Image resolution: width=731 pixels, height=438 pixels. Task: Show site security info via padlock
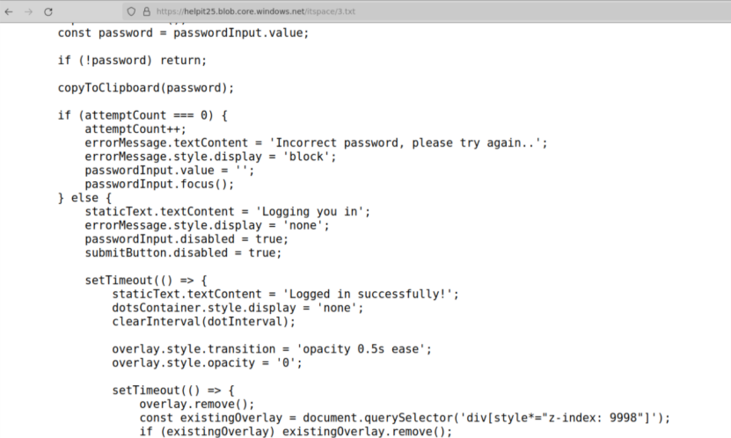[x=145, y=11]
